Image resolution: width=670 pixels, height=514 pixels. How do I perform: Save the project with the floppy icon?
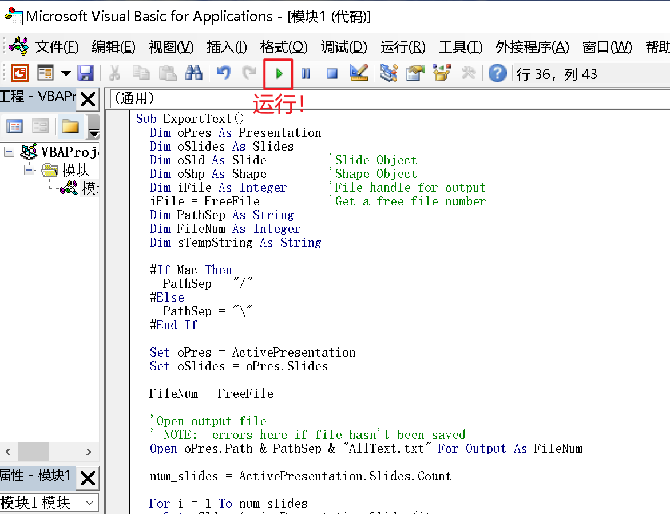85,73
